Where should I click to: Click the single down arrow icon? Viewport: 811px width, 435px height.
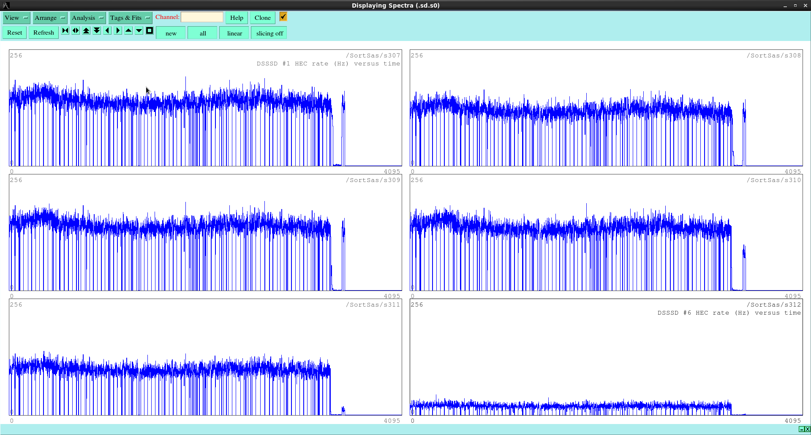click(139, 30)
